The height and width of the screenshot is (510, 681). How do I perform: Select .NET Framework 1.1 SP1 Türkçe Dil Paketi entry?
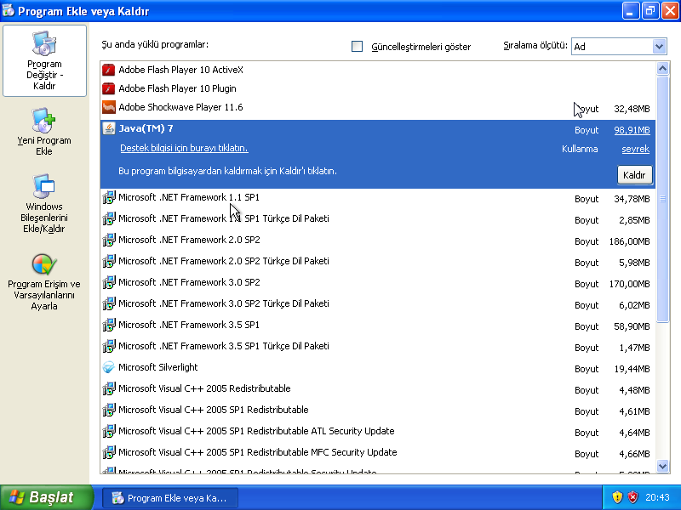378,219
